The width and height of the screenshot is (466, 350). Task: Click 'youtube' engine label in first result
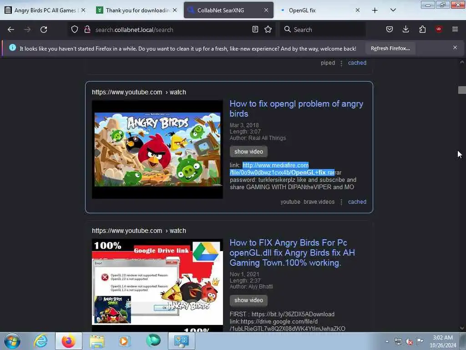coord(290,202)
